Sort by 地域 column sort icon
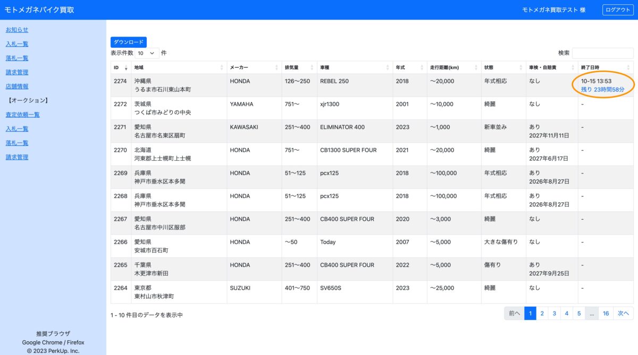Screen dimensions: 638x355 tap(222, 68)
